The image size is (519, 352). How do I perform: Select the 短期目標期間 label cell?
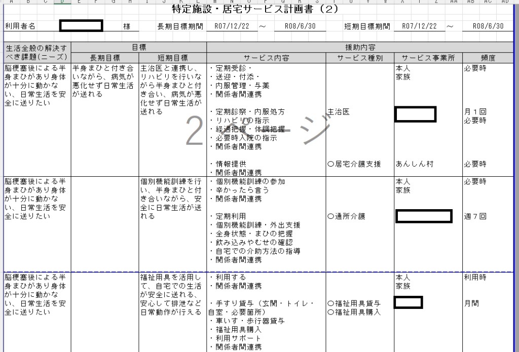tap(366, 26)
